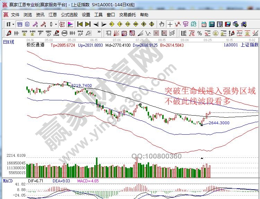Screen dimensions: 260x199
Task: Expand the candlestick chart type dropdown
Action: 56,24
